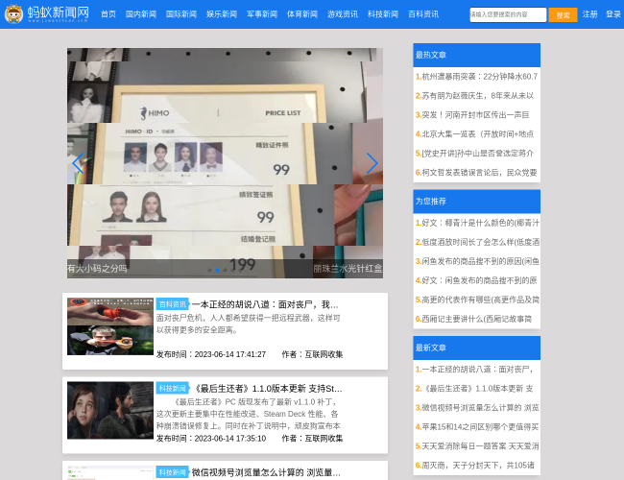Image resolution: width=624 pixels, height=480 pixels.
Task: Click 百科资讯 tag on the zombie article
Action: (x=172, y=304)
